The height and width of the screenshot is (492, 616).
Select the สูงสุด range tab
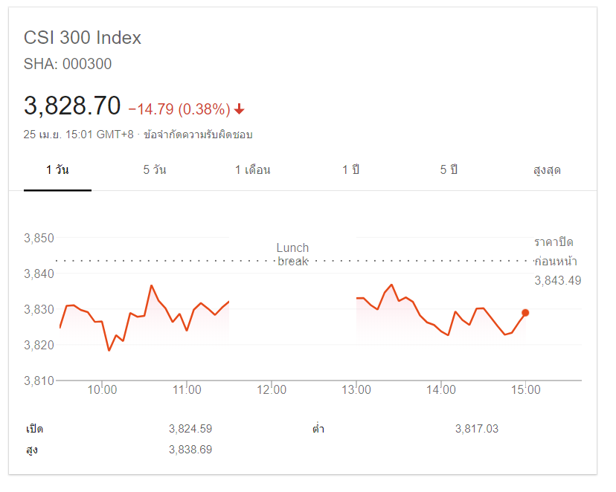point(547,170)
